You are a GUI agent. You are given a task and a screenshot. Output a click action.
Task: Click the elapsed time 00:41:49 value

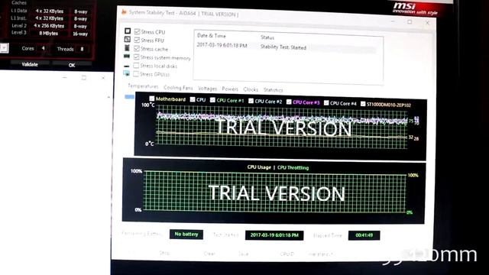[x=364, y=235]
